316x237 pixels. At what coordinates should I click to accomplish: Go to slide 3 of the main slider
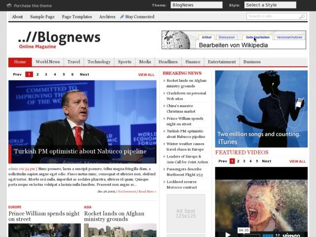[46, 75]
